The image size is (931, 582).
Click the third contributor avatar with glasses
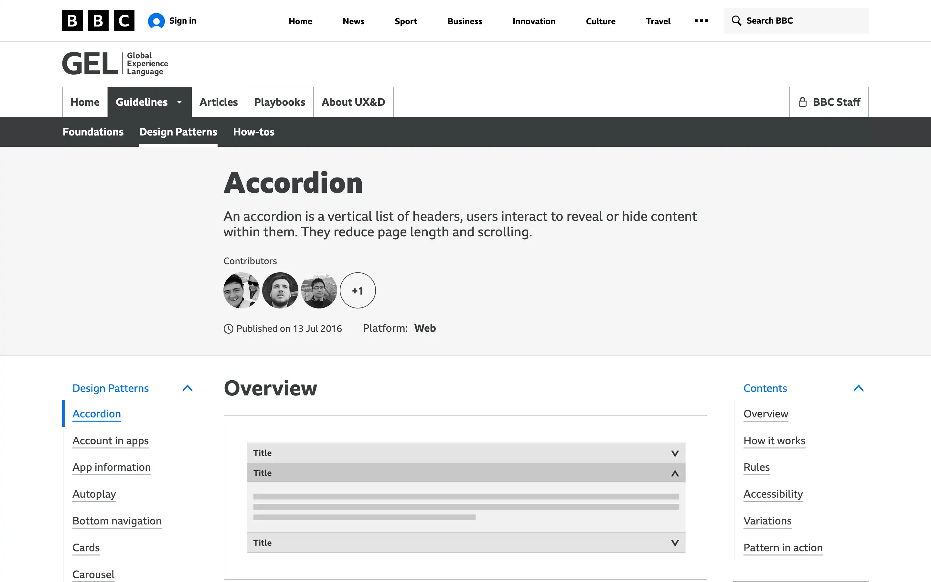click(x=319, y=290)
